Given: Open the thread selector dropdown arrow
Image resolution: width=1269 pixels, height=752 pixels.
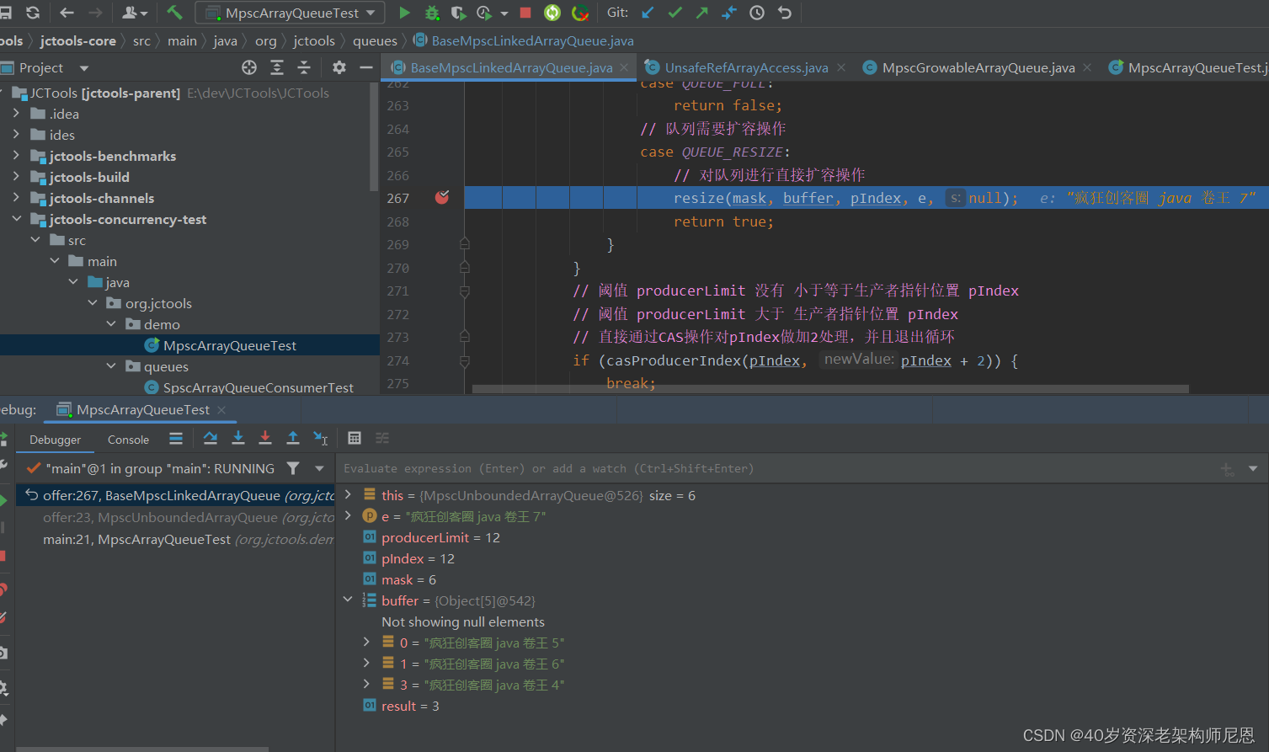Looking at the screenshot, I should point(319,468).
